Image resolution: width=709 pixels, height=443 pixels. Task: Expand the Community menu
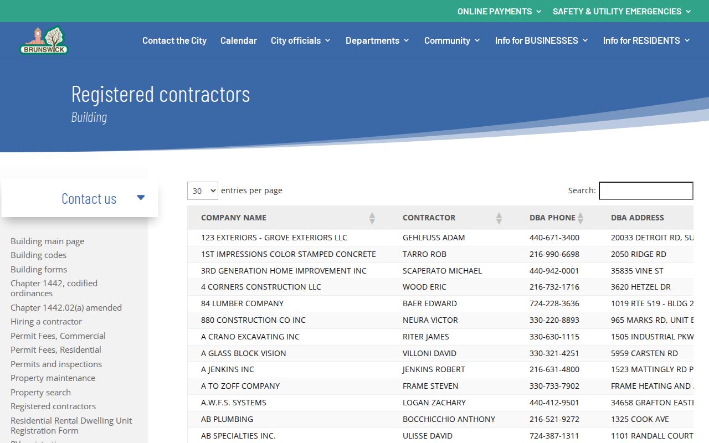tap(453, 40)
